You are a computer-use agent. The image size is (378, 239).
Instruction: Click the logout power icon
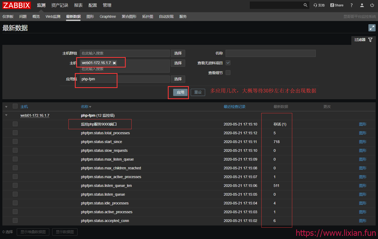click(372, 5)
